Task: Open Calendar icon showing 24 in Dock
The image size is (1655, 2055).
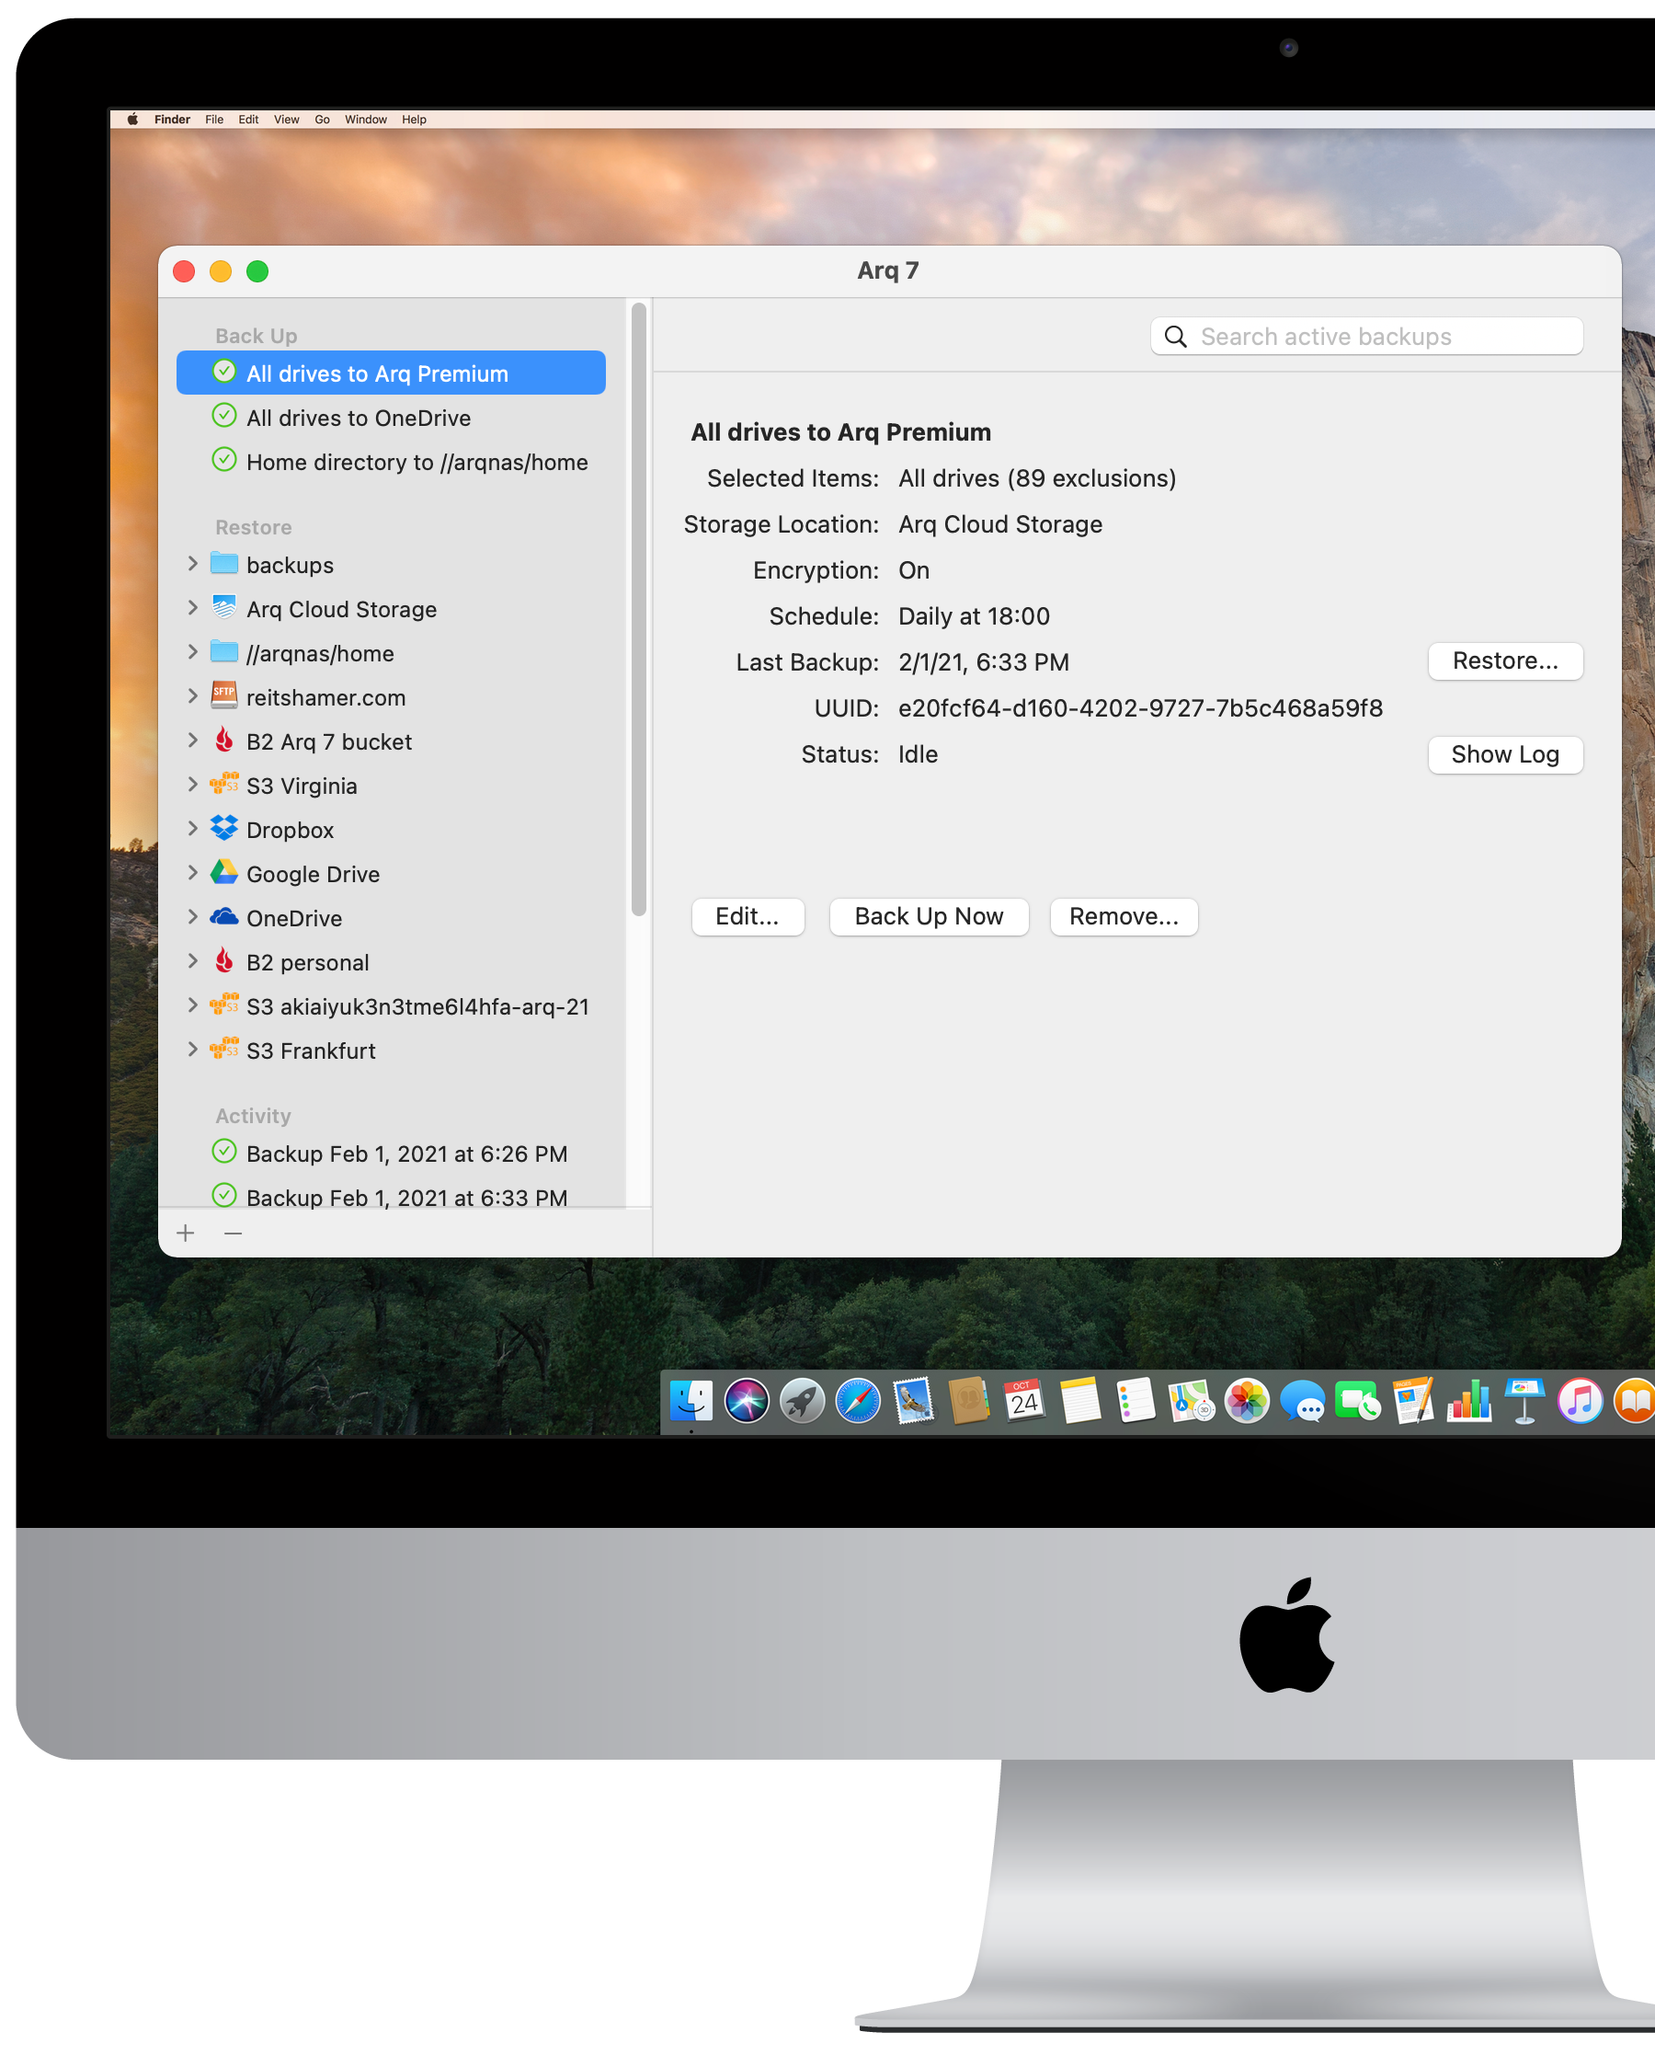Action: point(1025,1401)
